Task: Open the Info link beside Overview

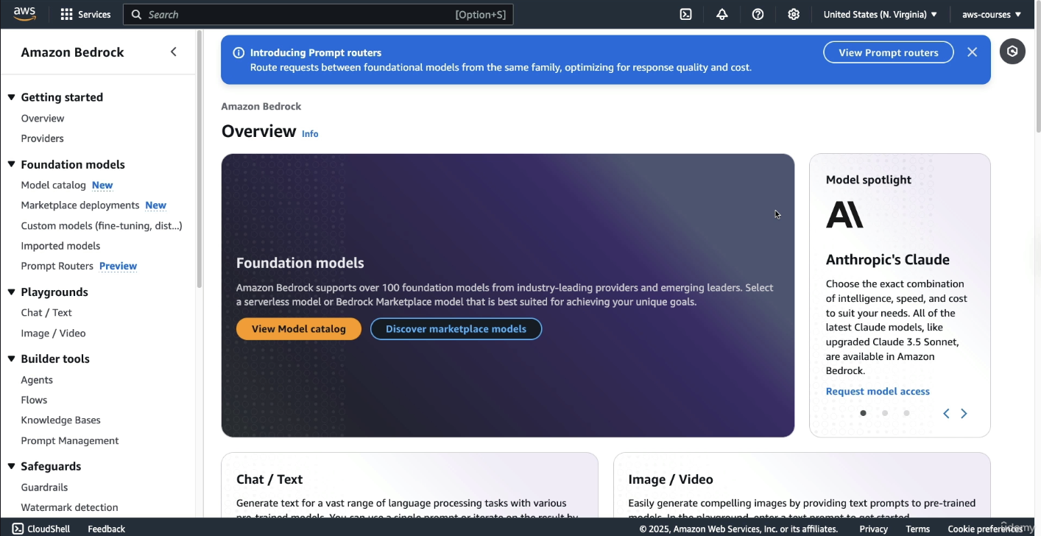Action: [310, 134]
